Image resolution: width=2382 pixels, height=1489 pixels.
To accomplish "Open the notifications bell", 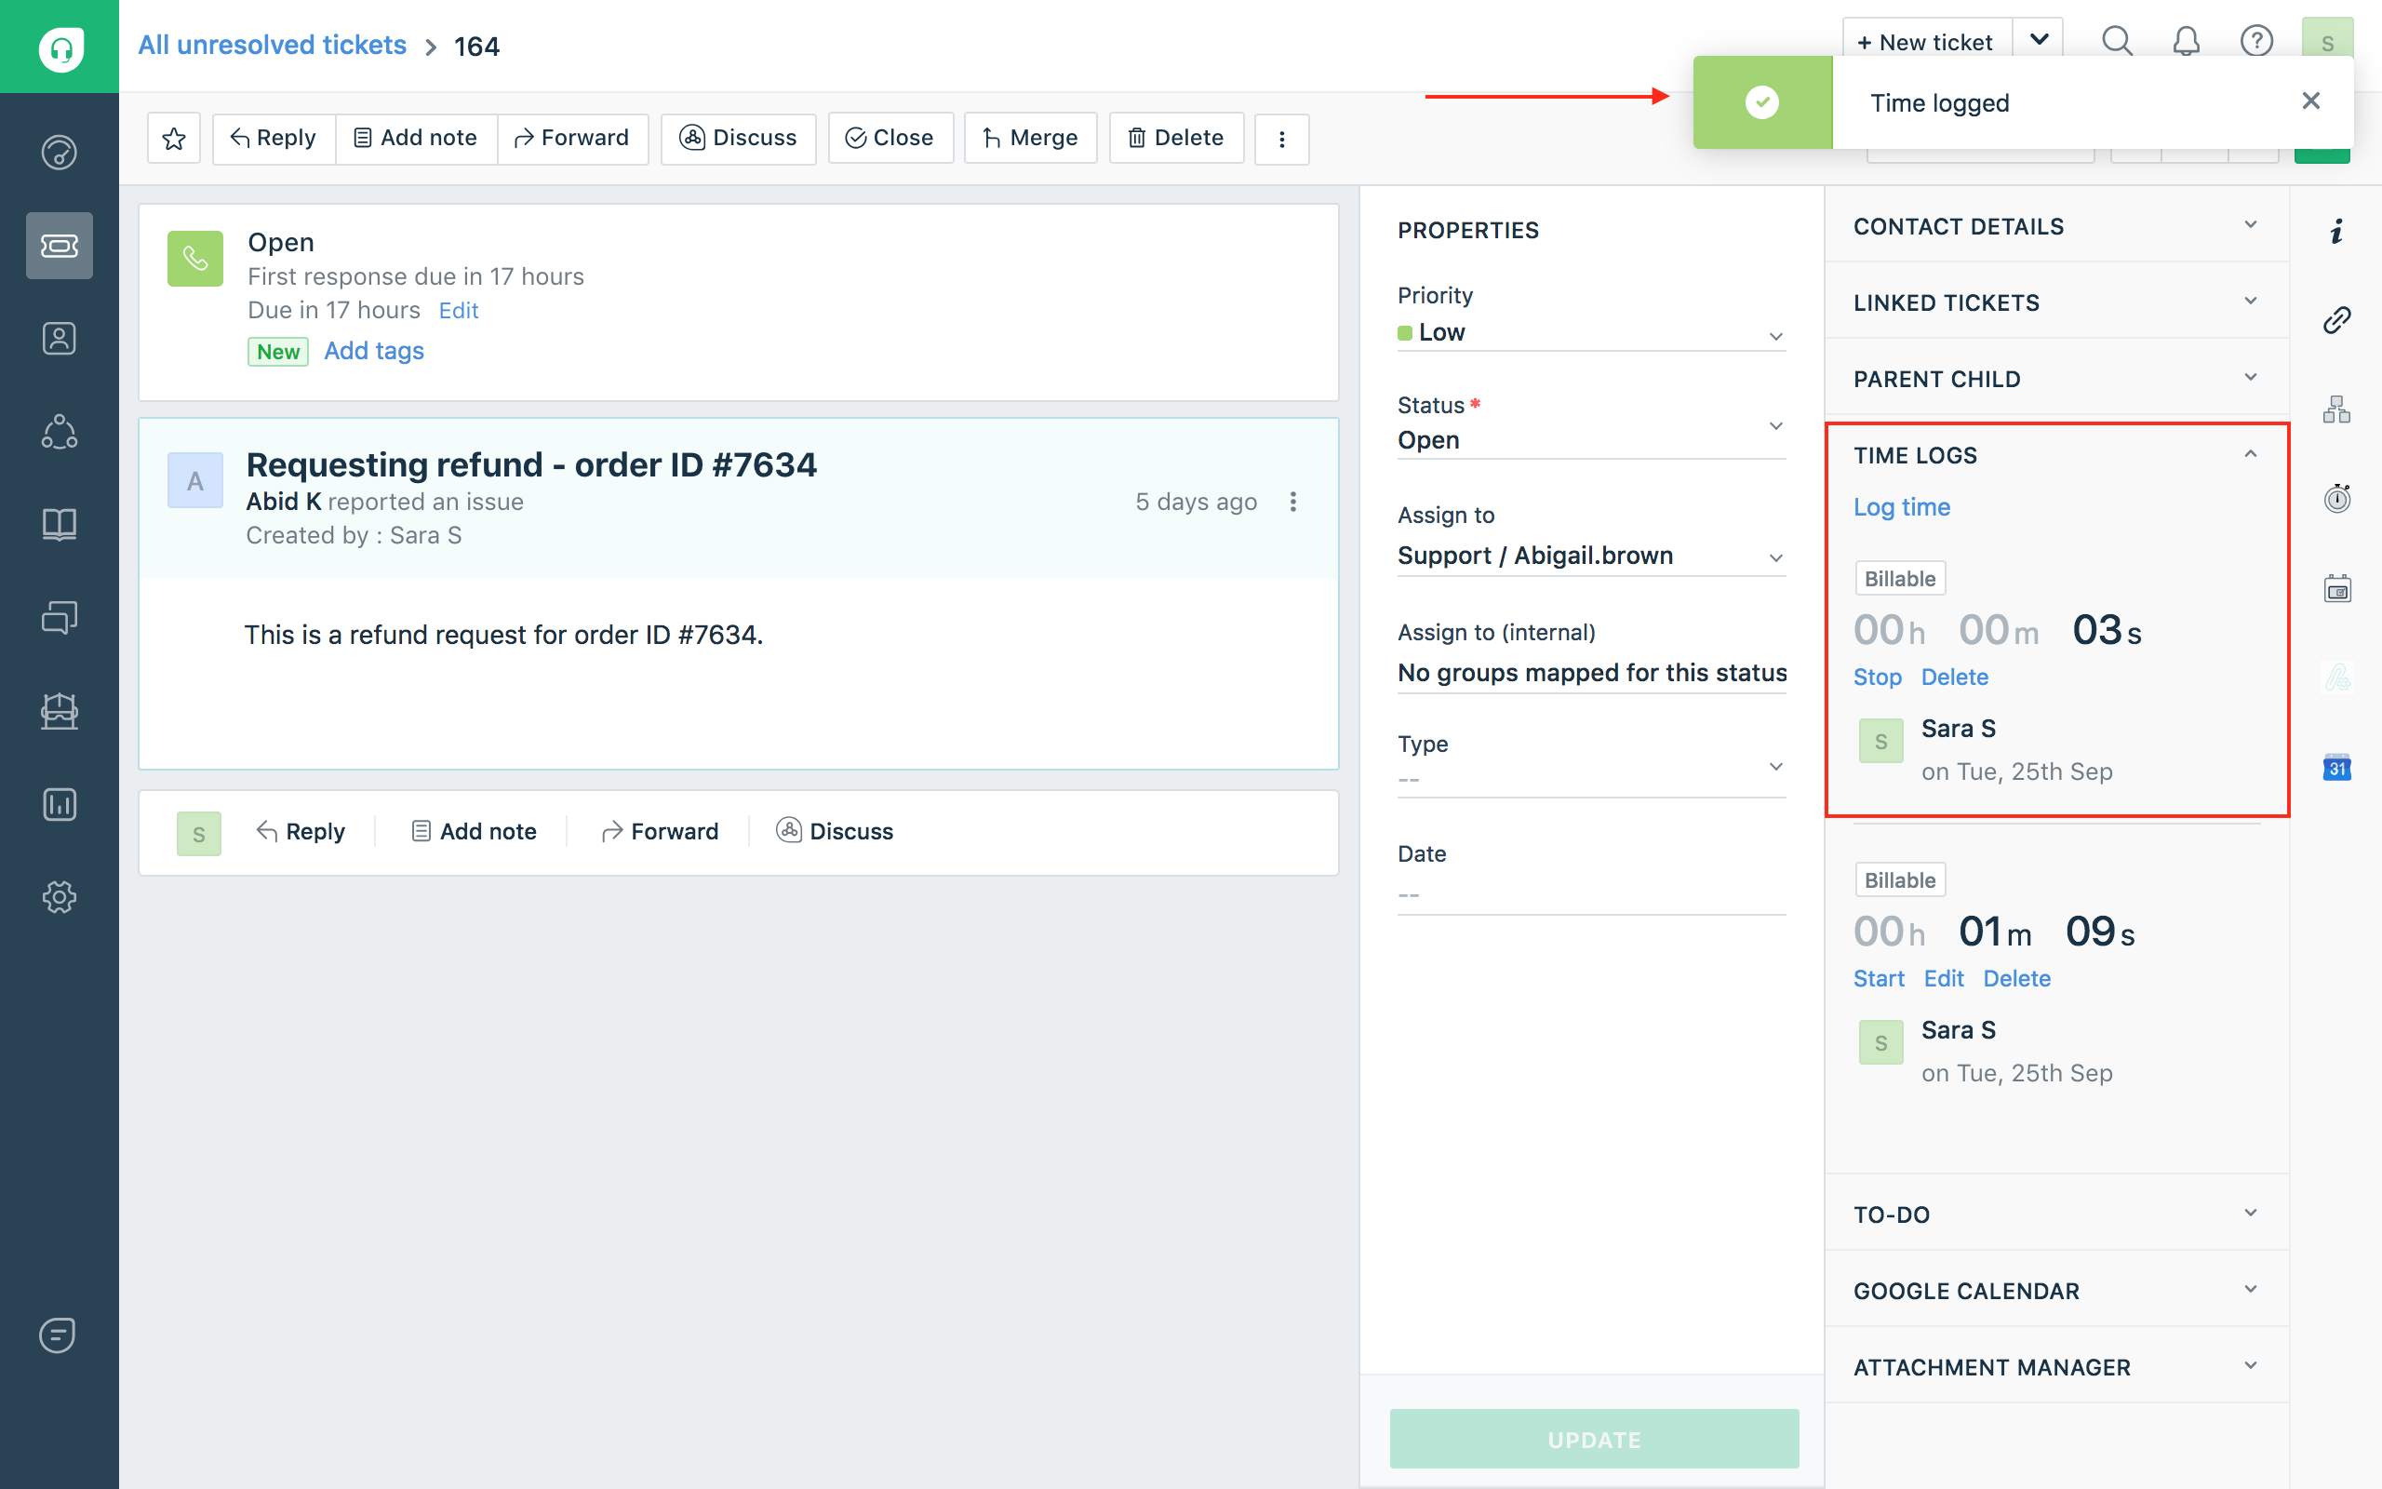I will (x=2186, y=41).
